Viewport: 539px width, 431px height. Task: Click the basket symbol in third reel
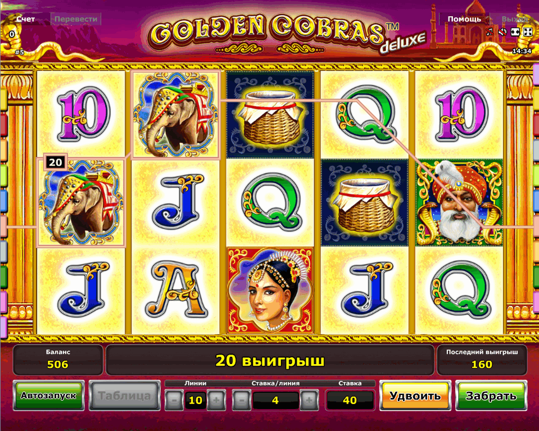[270, 115]
